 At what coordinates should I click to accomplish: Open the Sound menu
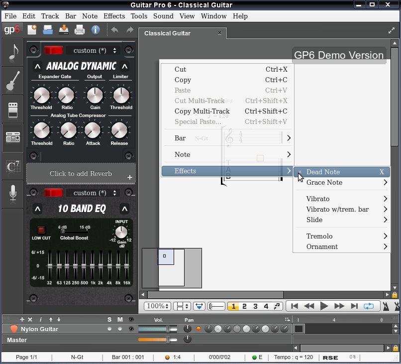pos(163,16)
